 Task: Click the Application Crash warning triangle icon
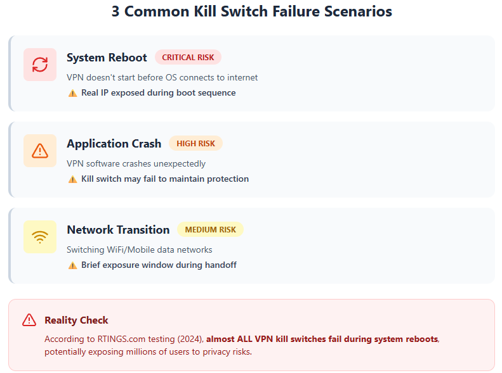40,151
